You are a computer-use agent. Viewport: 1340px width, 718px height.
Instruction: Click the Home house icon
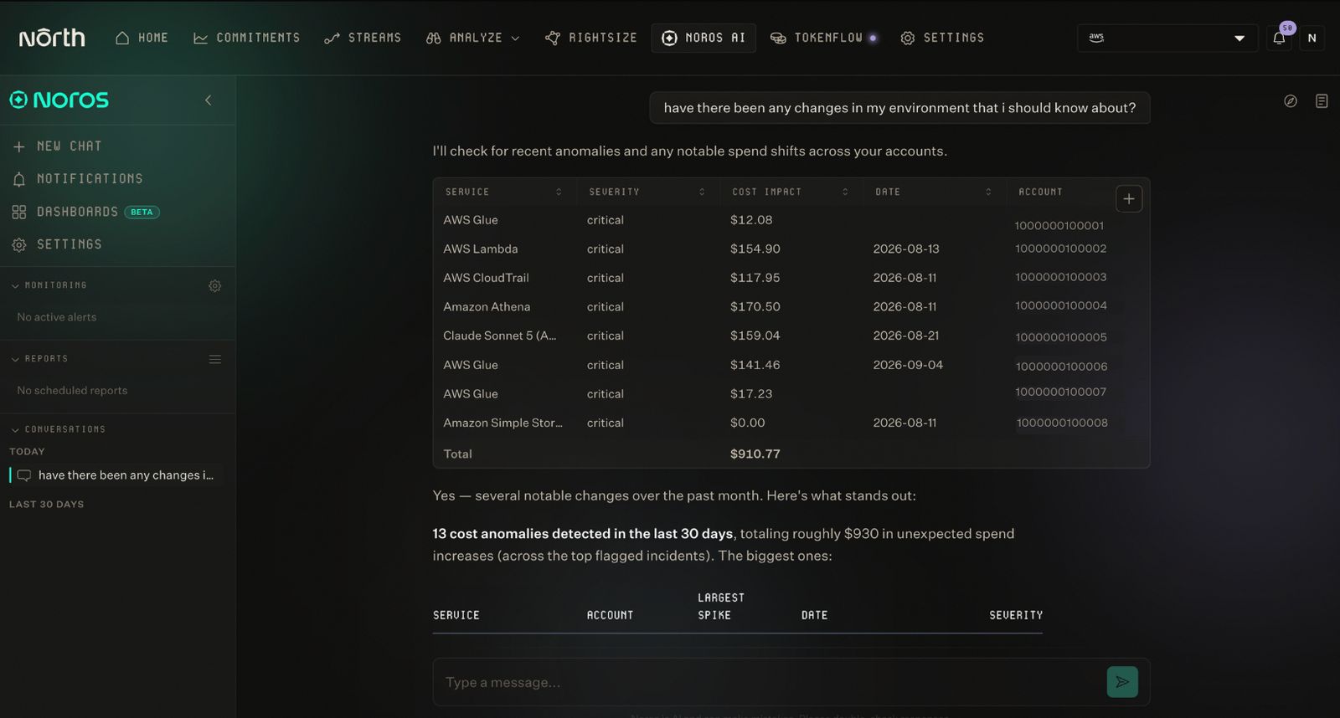tap(122, 38)
